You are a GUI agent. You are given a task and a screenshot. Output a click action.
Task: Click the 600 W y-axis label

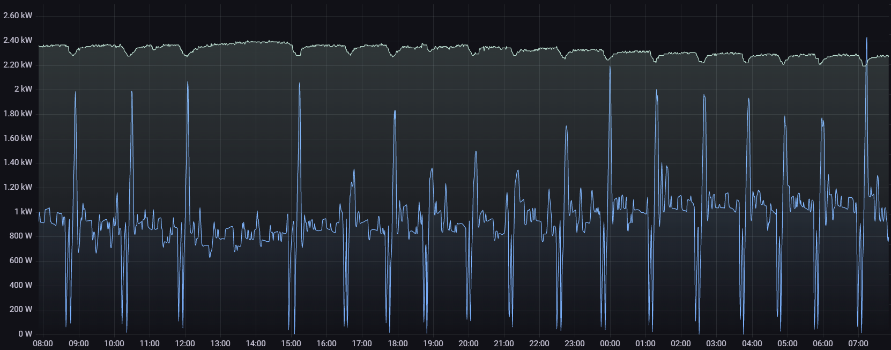coord(21,260)
